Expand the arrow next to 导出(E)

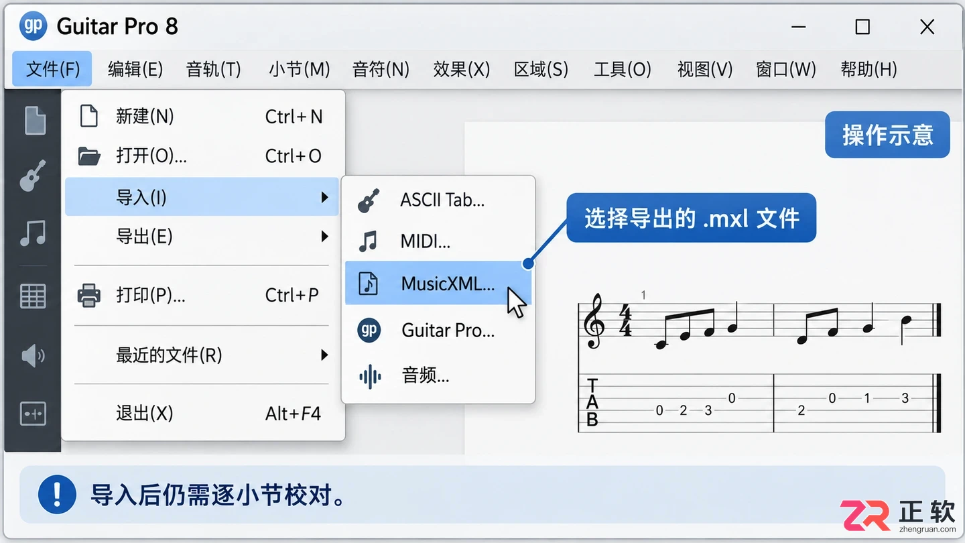coord(324,236)
